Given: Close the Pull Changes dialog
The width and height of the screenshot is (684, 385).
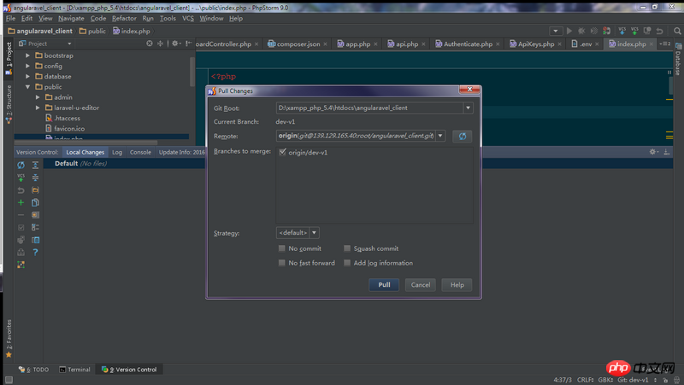Looking at the screenshot, I should [x=469, y=89].
